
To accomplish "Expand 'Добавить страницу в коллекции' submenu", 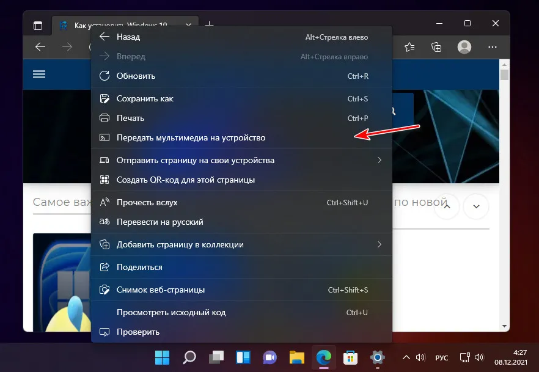I will [x=379, y=244].
